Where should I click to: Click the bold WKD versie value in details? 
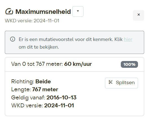tap(59, 106)
